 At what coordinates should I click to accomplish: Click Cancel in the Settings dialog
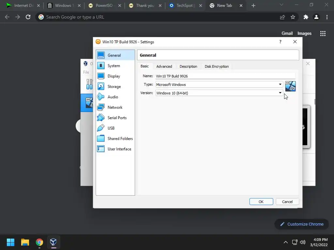287,201
